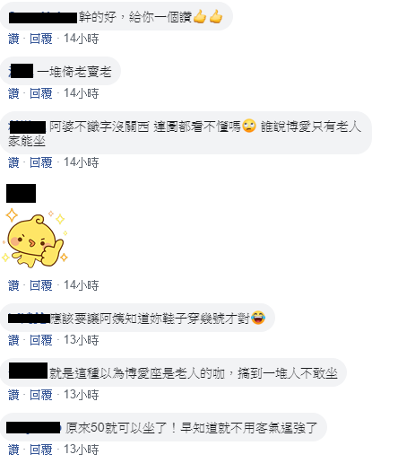Like the '應該要讓阿姨知道' comment
The height and width of the screenshot is (463, 398).
point(13,340)
